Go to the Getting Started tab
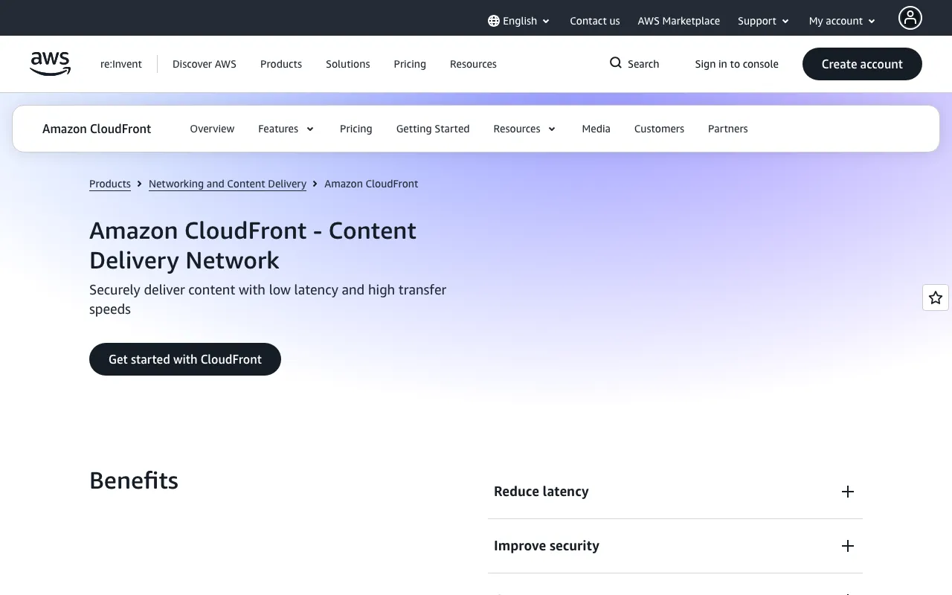Viewport: 952px width, 595px height. tap(433, 129)
